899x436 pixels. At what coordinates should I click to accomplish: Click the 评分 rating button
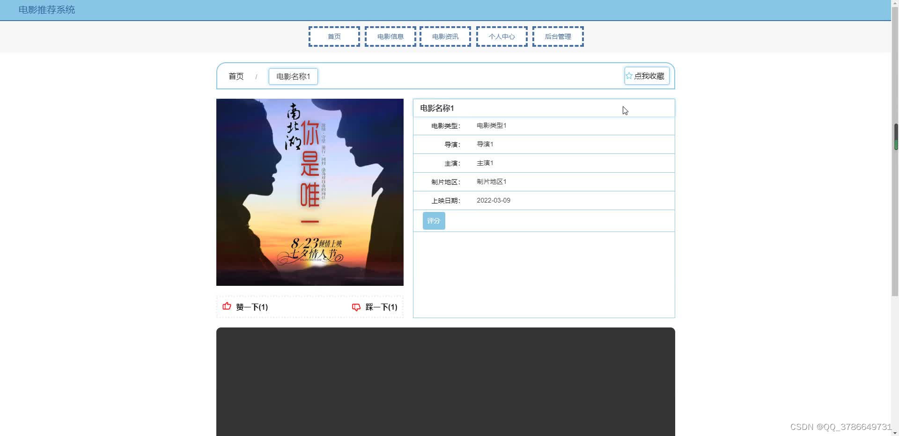point(434,221)
